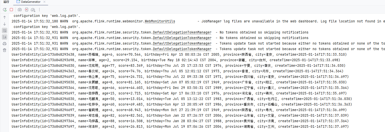Rerun the DataGenerator program

pyautogui.click(x=5, y=10)
